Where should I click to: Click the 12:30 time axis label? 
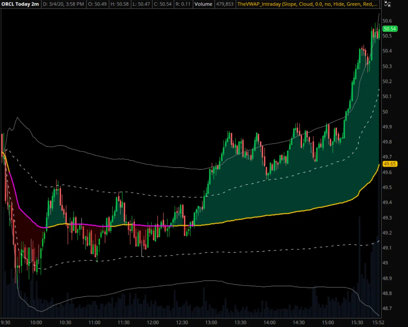pyautogui.click(x=182, y=322)
